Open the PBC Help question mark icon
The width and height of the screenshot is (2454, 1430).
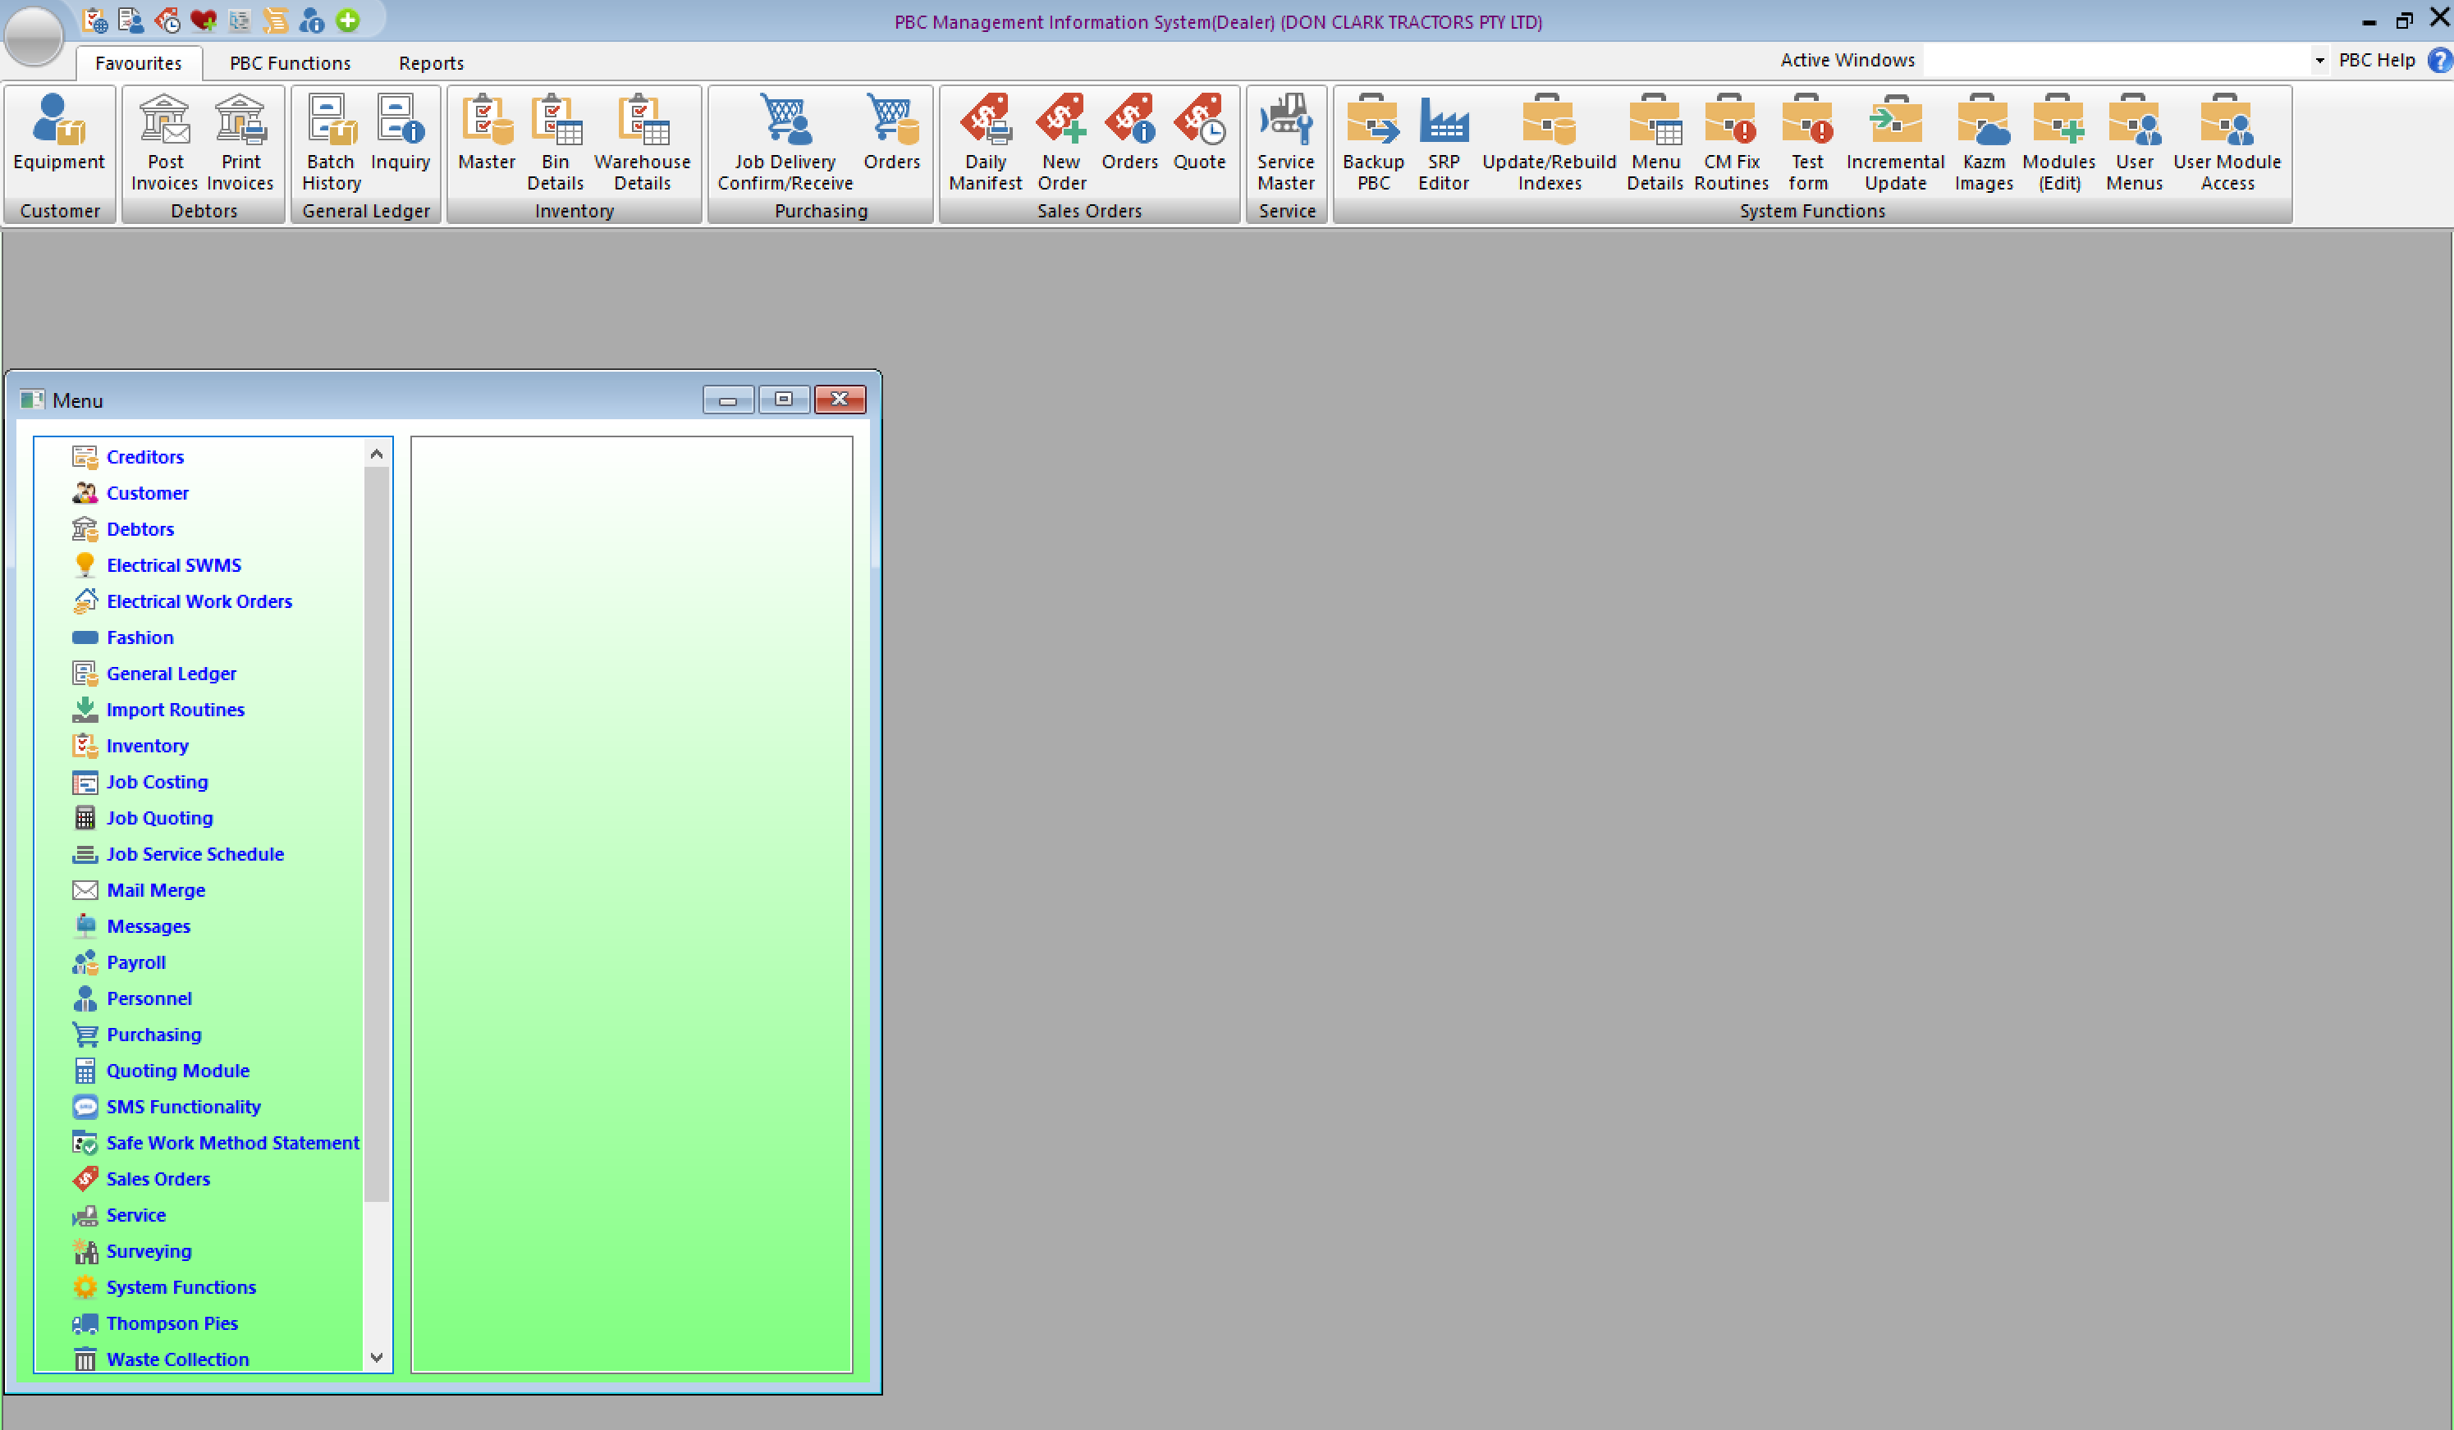pyautogui.click(x=2439, y=61)
